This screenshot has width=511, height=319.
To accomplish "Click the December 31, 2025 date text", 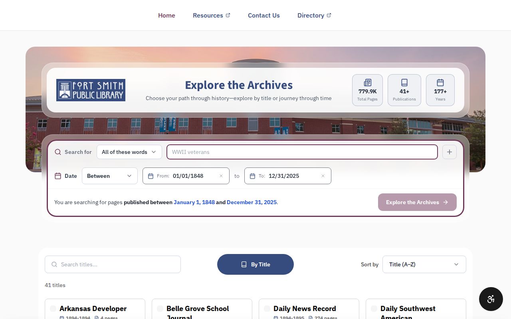I will (x=252, y=202).
